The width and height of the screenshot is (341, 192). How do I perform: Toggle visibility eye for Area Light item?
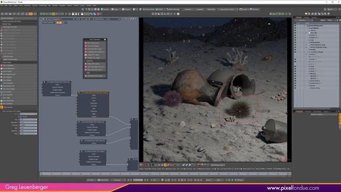pyautogui.click(x=295, y=33)
